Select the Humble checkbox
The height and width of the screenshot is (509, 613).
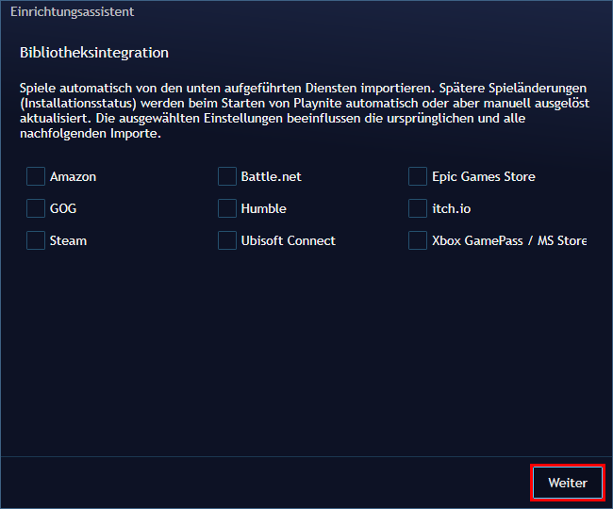(x=226, y=208)
